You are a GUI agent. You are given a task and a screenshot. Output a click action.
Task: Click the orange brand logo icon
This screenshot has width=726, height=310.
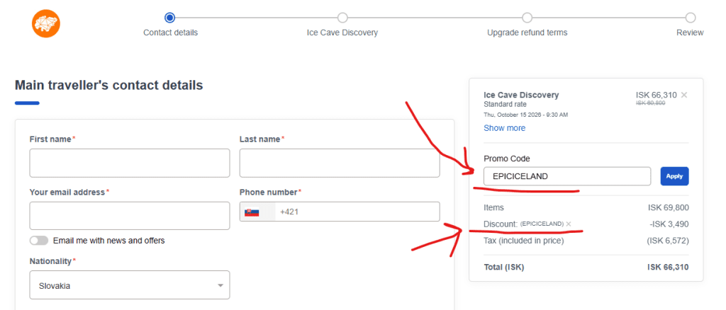click(46, 23)
